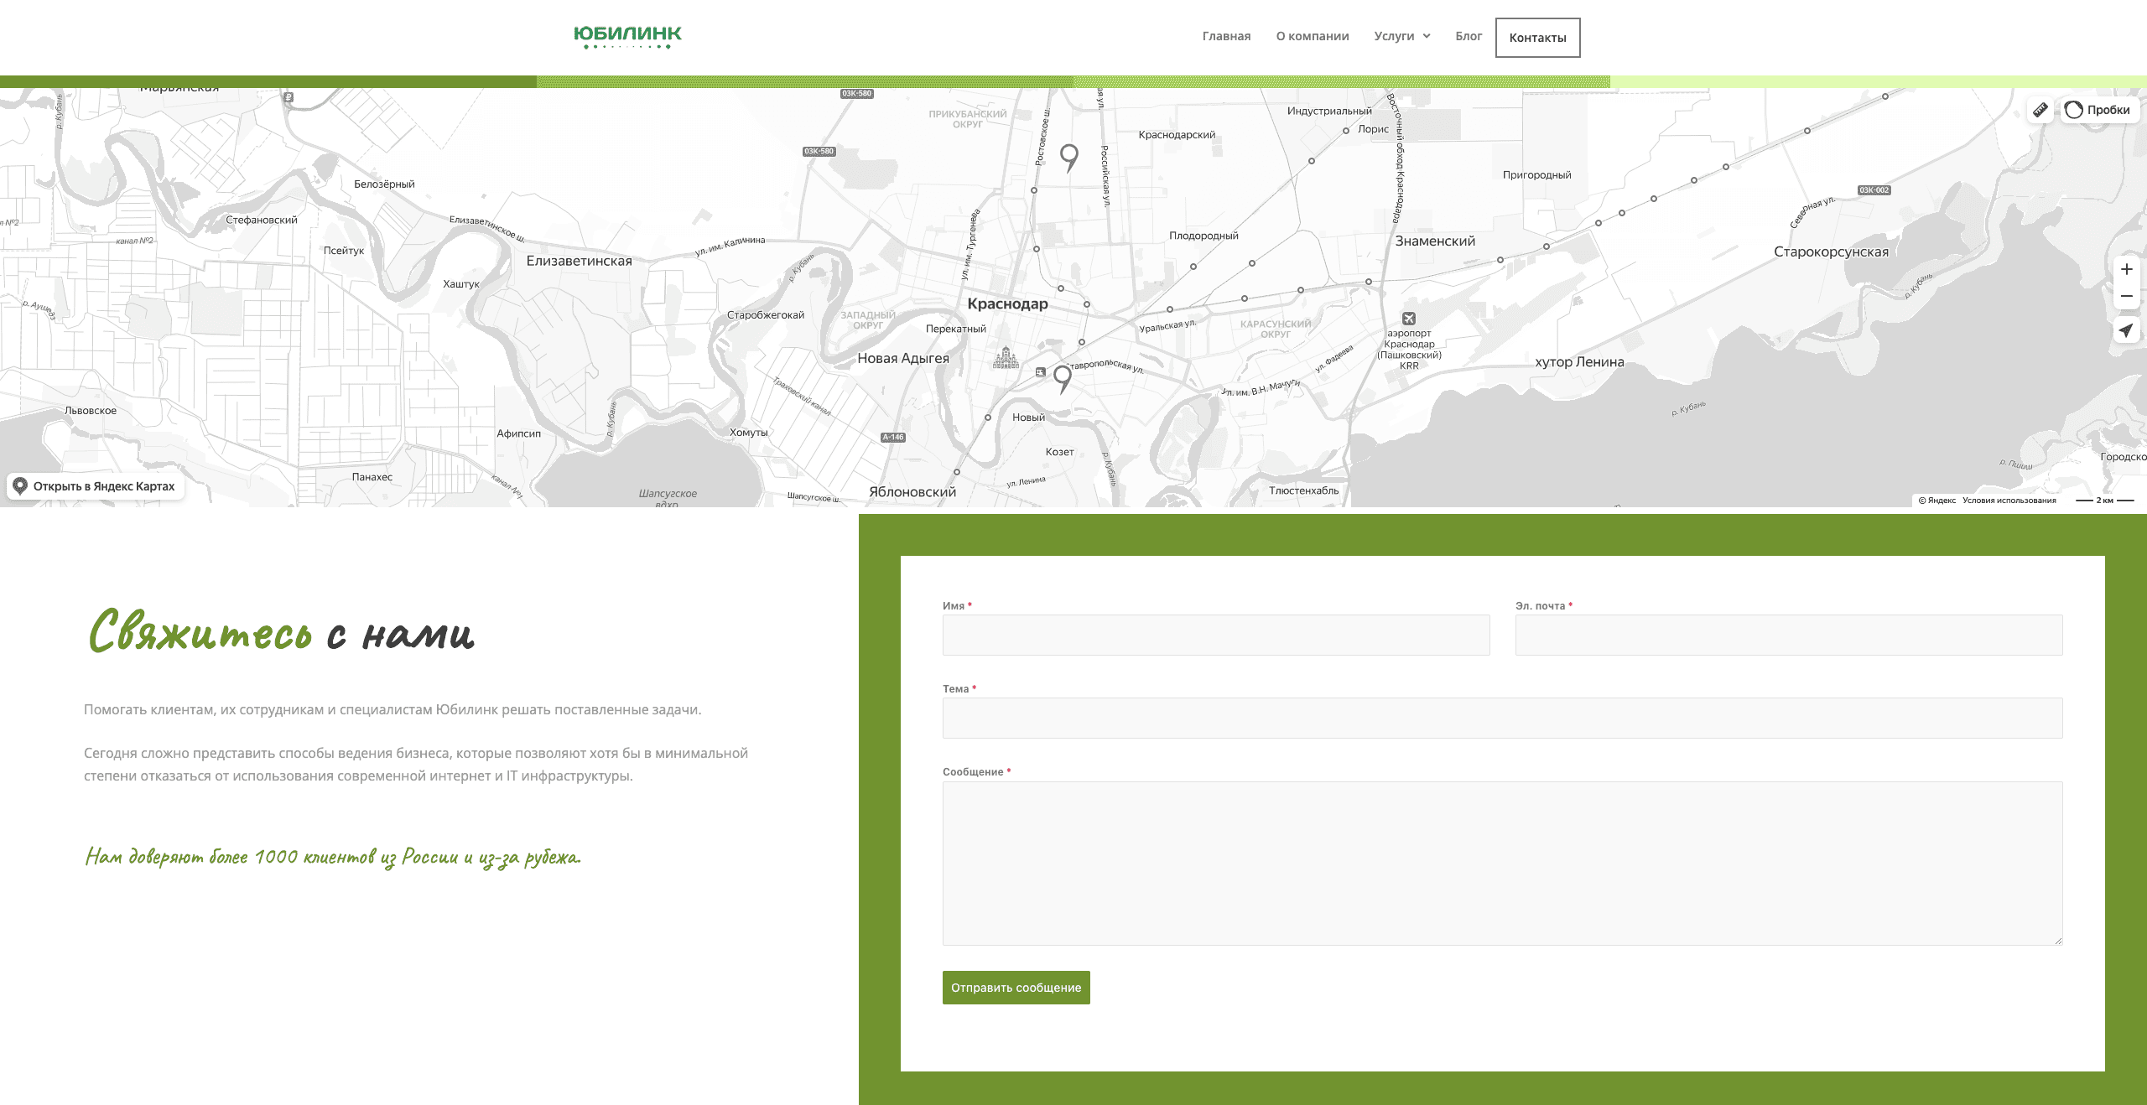The image size is (2147, 1105).
Task: Click the ruler measurement tool on map
Action: [2040, 110]
